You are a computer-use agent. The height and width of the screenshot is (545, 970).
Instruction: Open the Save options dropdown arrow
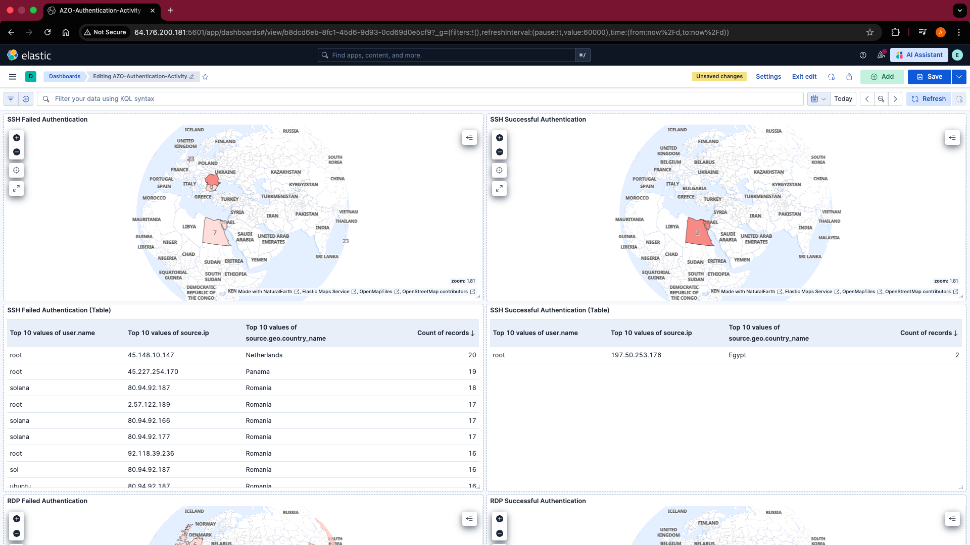click(959, 77)
